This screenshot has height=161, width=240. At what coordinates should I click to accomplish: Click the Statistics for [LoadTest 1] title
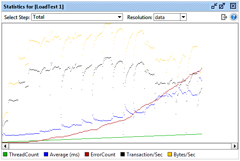(34, 7)
